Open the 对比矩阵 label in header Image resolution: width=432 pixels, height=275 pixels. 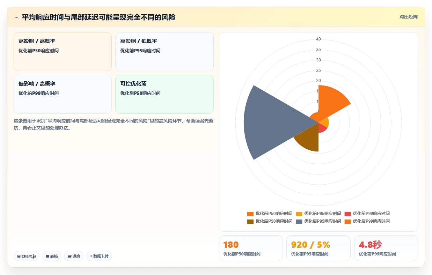pyautogui.click(x=408, y=17)
